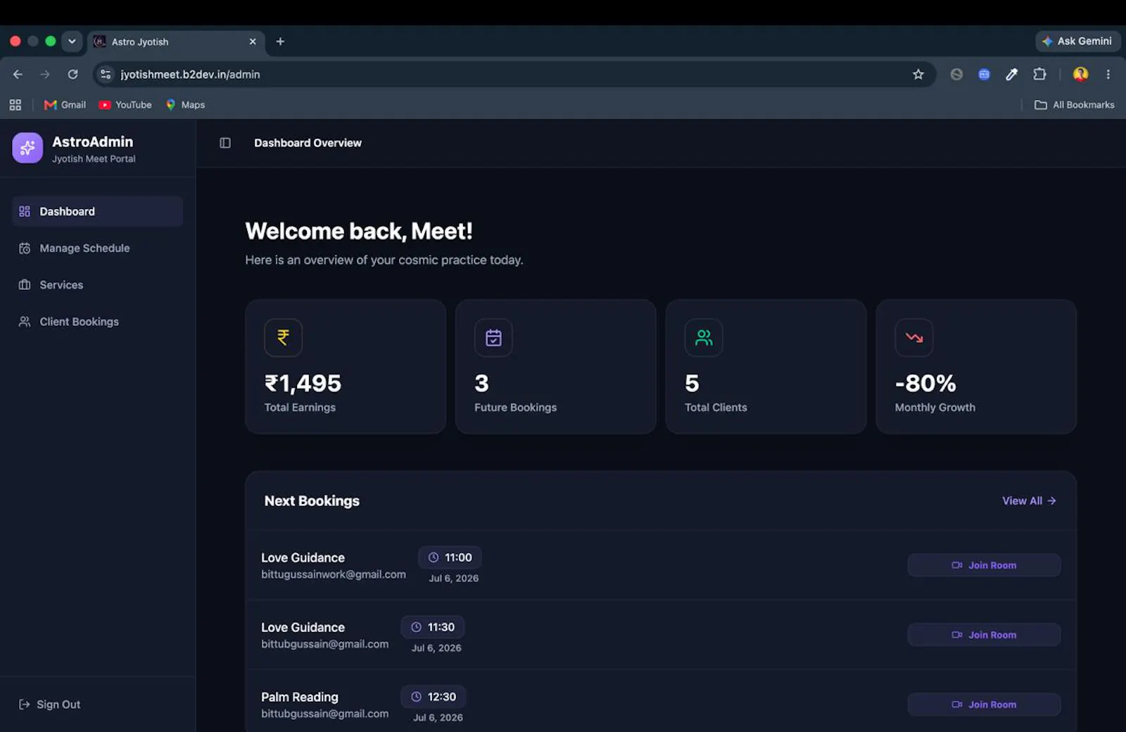This screenshot has height=732, width=1126.
Task: Click Sign Out in the sidebar
Action: click(x=50, y=704)
